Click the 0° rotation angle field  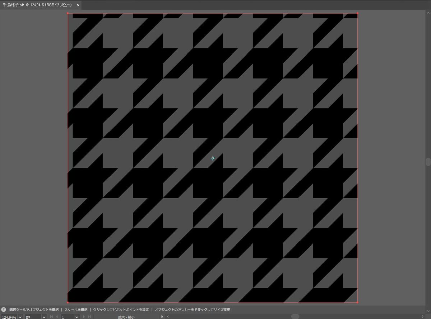click(33, 317)
